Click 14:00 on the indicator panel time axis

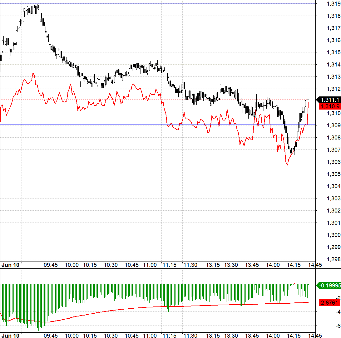pos(273,336)
